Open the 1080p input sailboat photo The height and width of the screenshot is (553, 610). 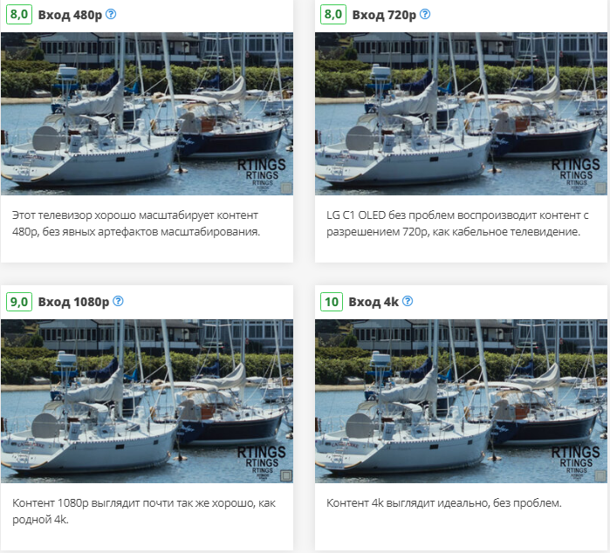(147, 401)
